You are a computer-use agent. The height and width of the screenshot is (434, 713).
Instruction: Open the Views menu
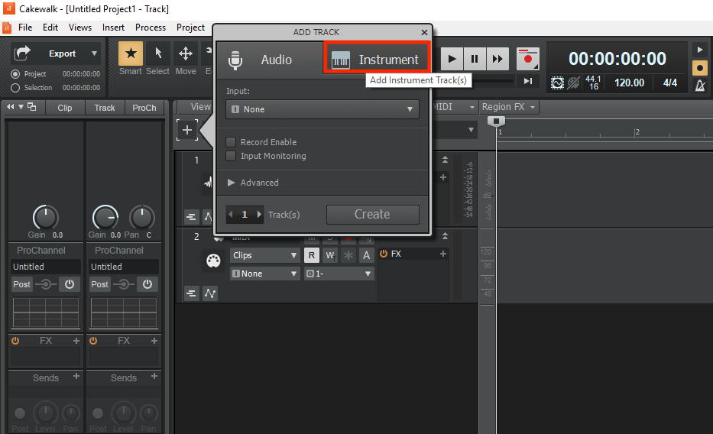[x=80, y=28]
